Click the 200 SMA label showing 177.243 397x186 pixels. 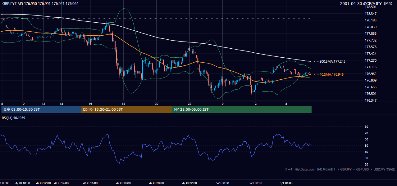(x=329, y=61)
